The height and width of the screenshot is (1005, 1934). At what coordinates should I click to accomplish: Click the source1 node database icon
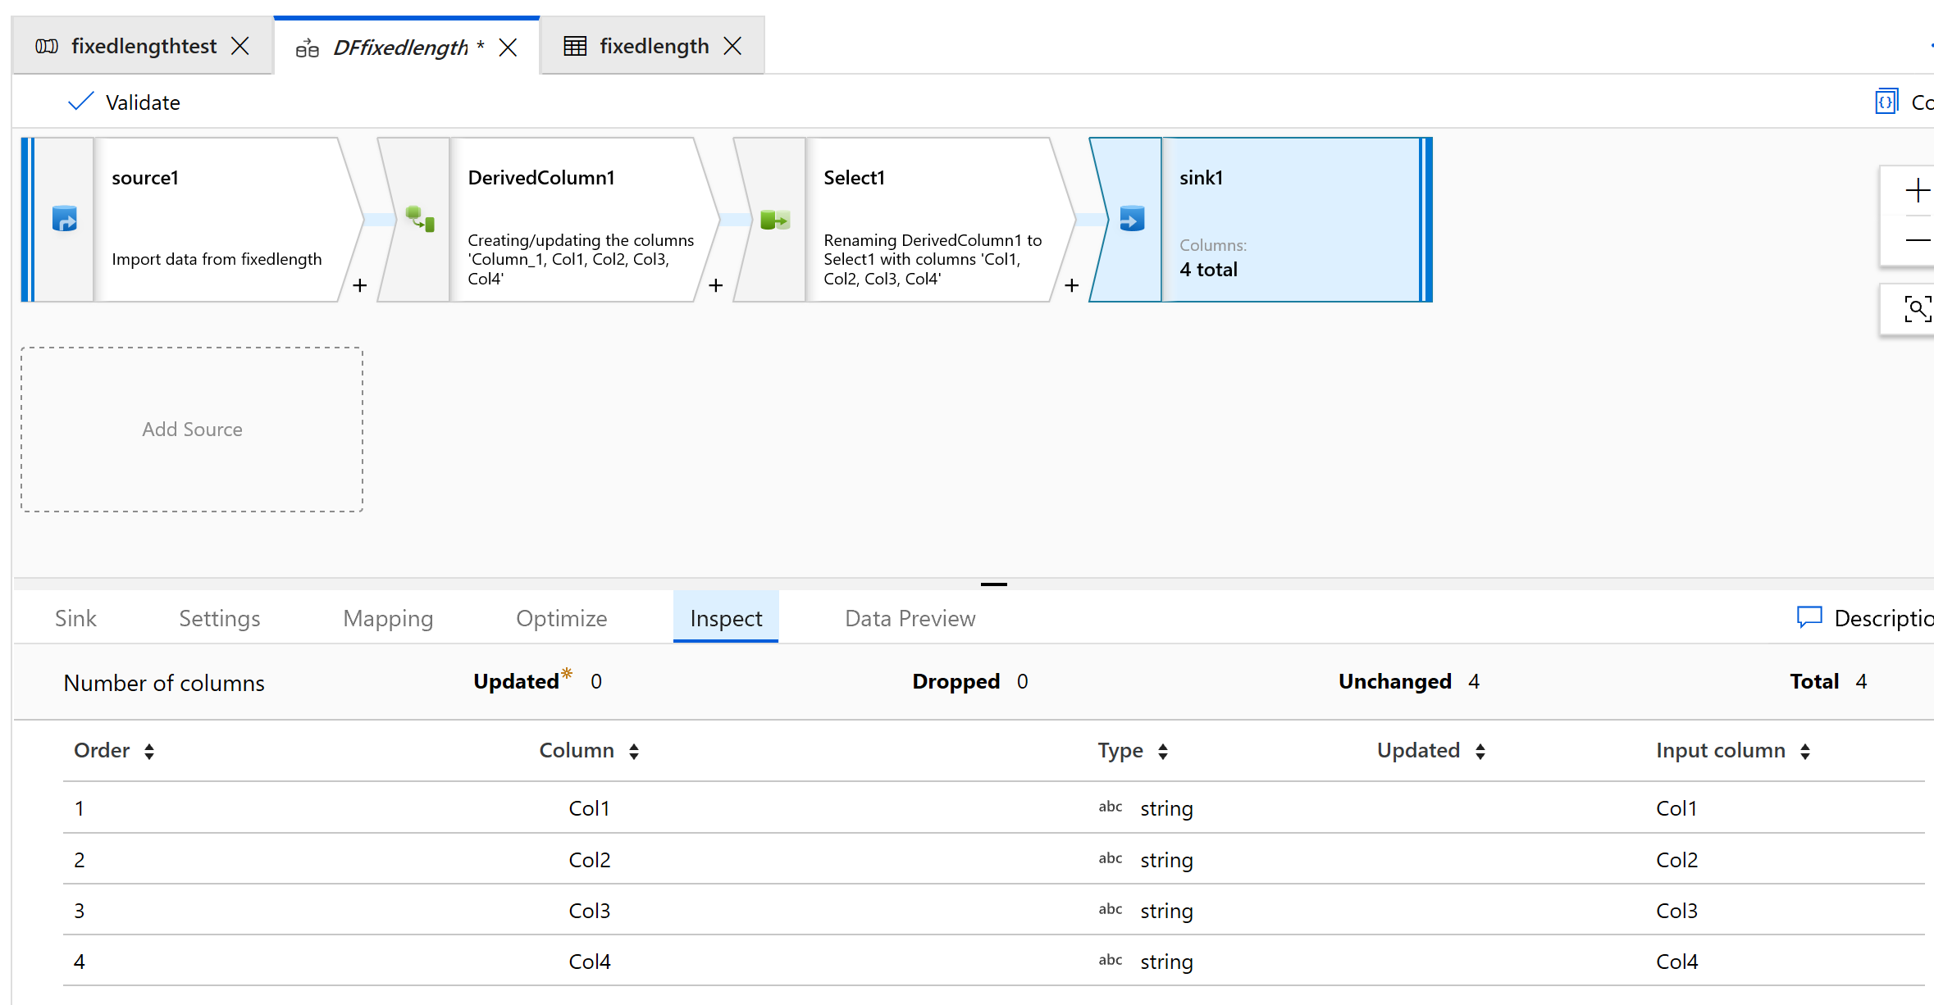click(65, 219)
